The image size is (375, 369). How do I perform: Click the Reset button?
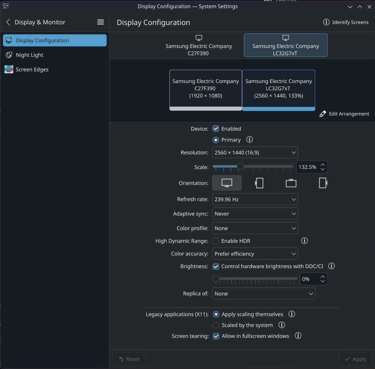(129, 359)
